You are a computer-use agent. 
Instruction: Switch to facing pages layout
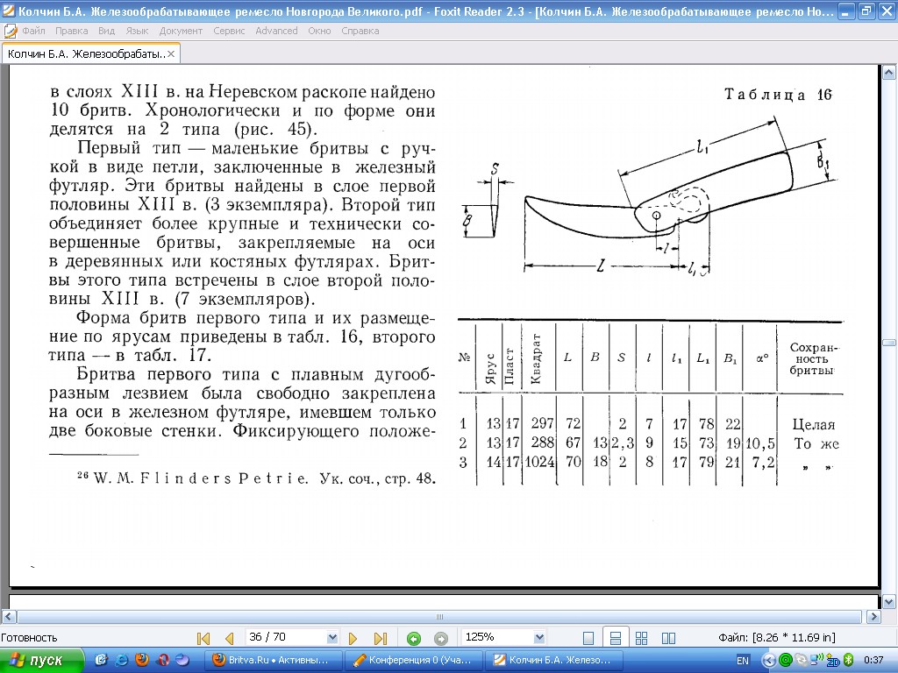(x=667, y=638)
